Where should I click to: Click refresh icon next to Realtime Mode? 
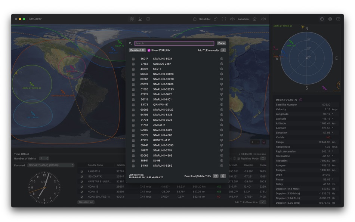click(263, 158)
